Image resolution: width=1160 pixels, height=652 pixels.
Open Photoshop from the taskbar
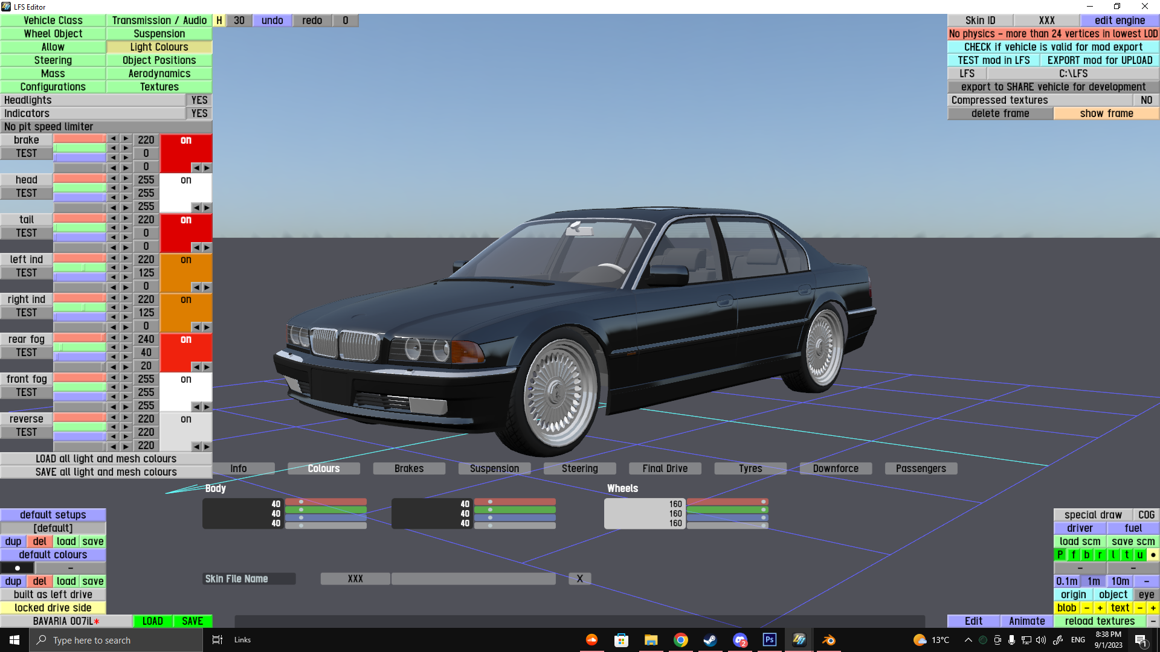click(769, 640)
